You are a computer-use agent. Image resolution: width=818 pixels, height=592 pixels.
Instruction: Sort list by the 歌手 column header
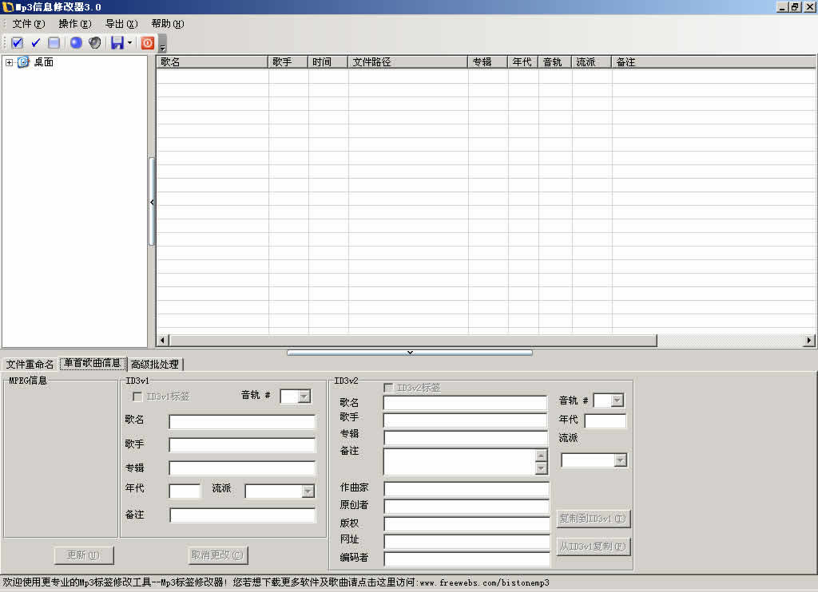point(288,62)
